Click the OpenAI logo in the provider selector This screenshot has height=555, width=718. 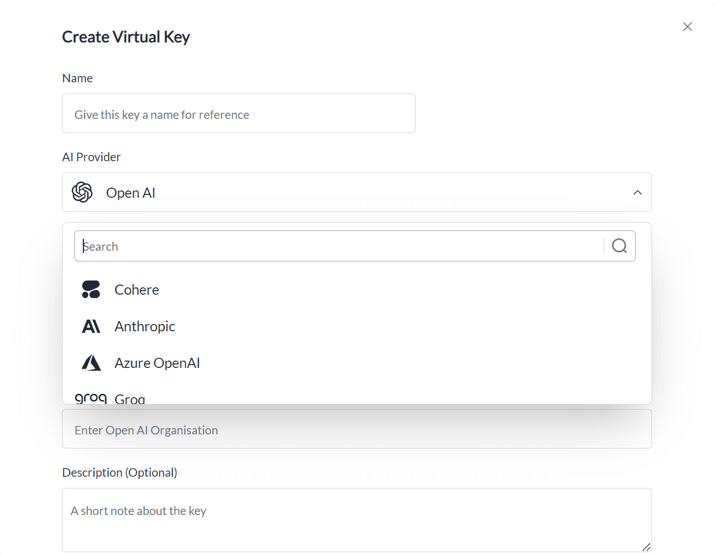[82, 192]
